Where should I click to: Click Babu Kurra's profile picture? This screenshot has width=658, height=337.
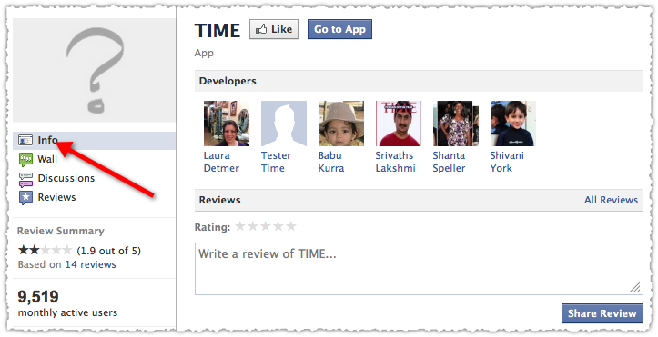(341, 124)
